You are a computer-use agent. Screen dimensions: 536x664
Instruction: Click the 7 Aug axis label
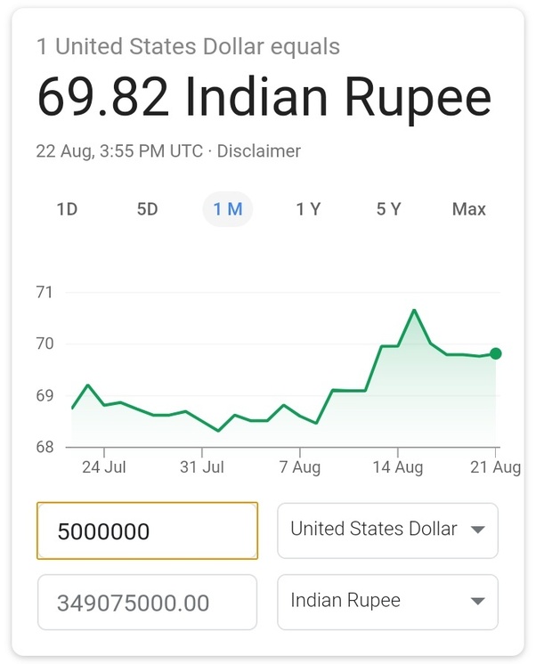tap(300, 467)
